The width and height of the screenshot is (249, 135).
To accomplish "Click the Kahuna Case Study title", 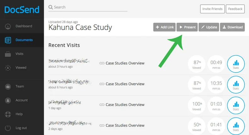I will point(80,27).
